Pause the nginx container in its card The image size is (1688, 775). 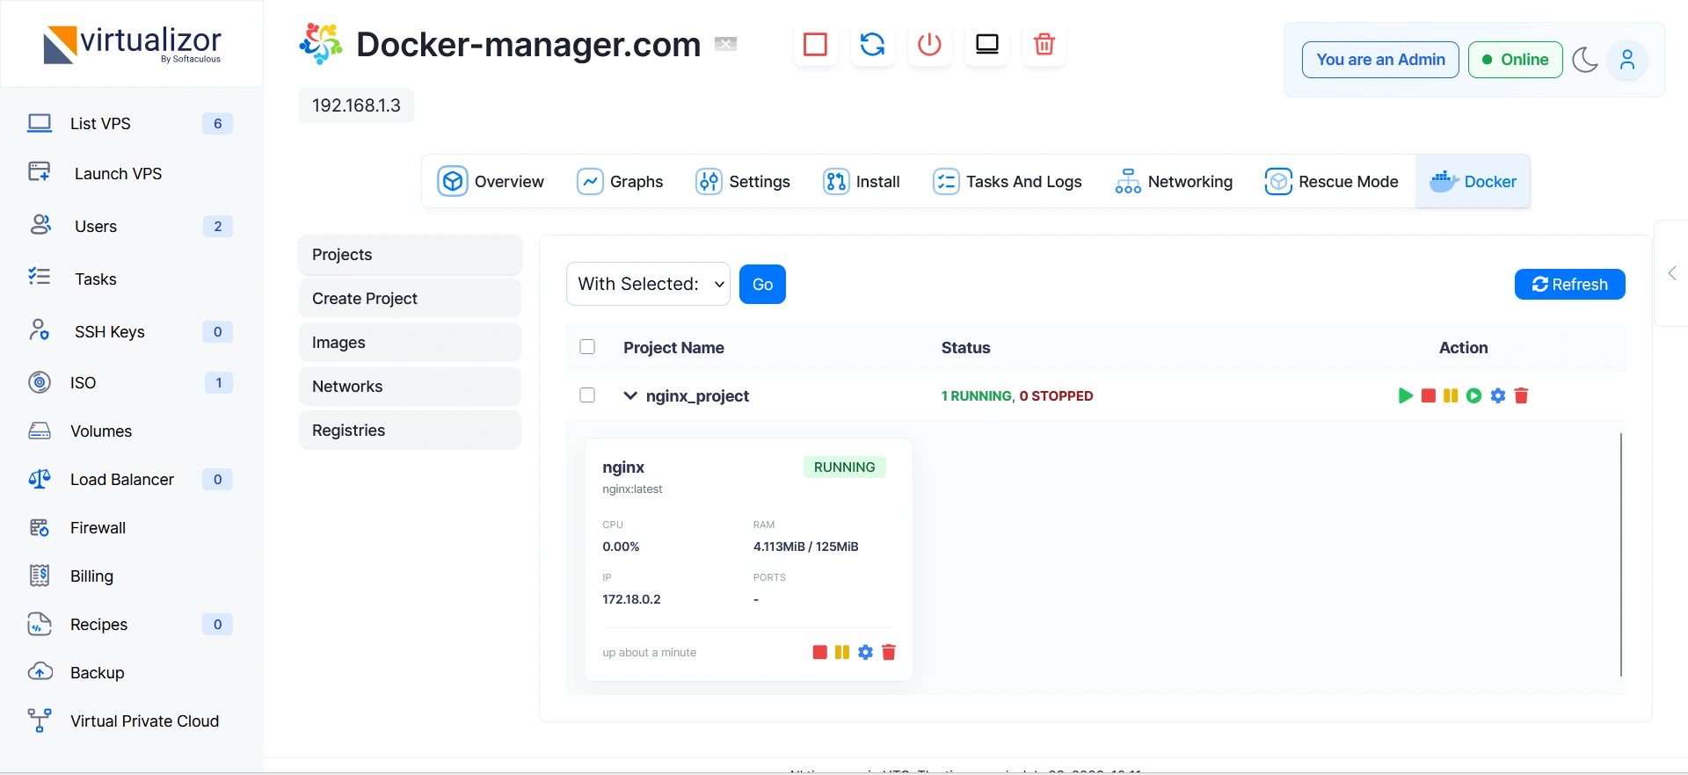(842, 652)
